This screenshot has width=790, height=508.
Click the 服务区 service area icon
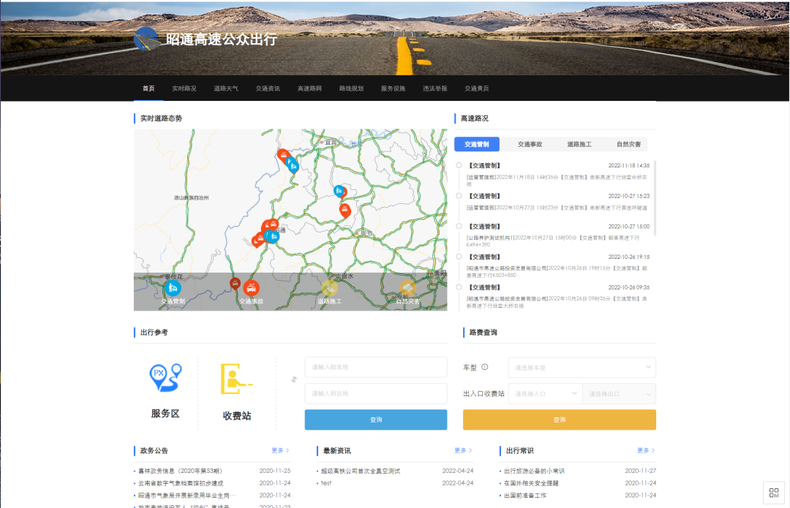[165, 379]
